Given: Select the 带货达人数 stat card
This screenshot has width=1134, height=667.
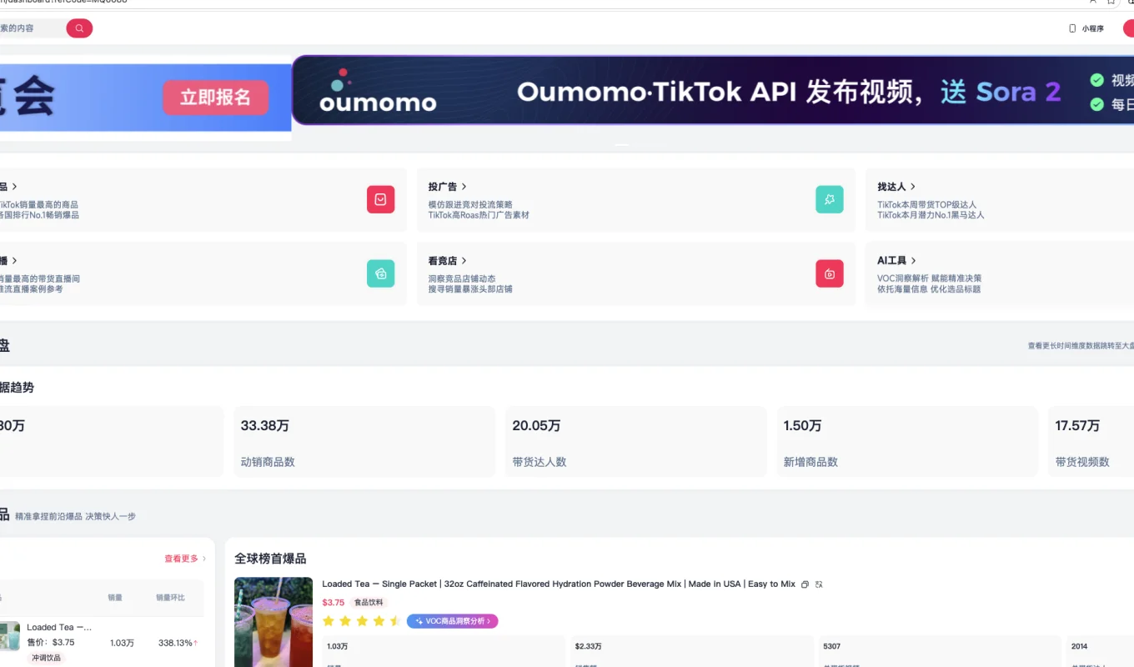Looking at the screenshot, I should point(635,441).
